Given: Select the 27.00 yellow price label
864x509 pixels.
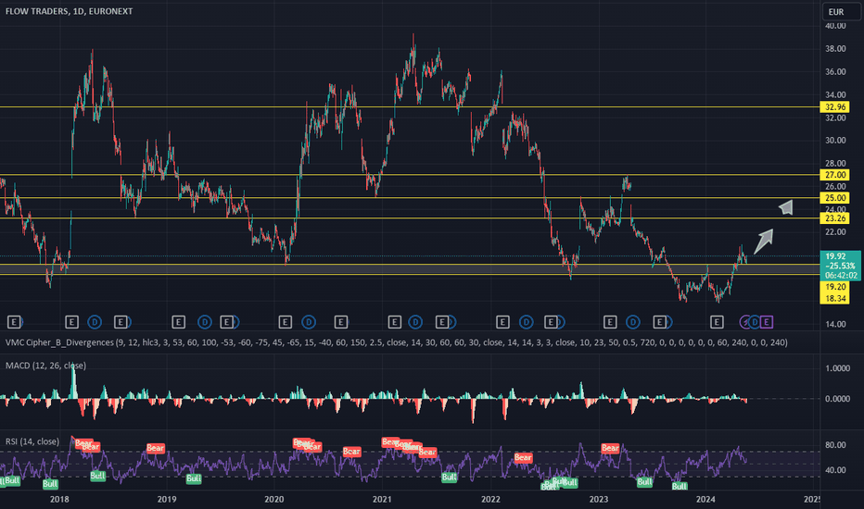Looking at the screenshot, I should click(835, 175).
